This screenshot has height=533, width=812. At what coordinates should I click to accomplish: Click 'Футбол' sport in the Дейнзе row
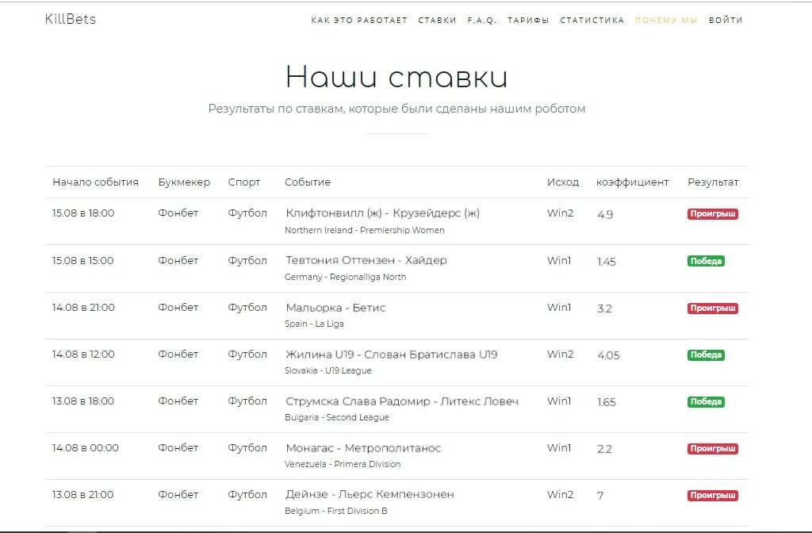(x=247, y=495)
